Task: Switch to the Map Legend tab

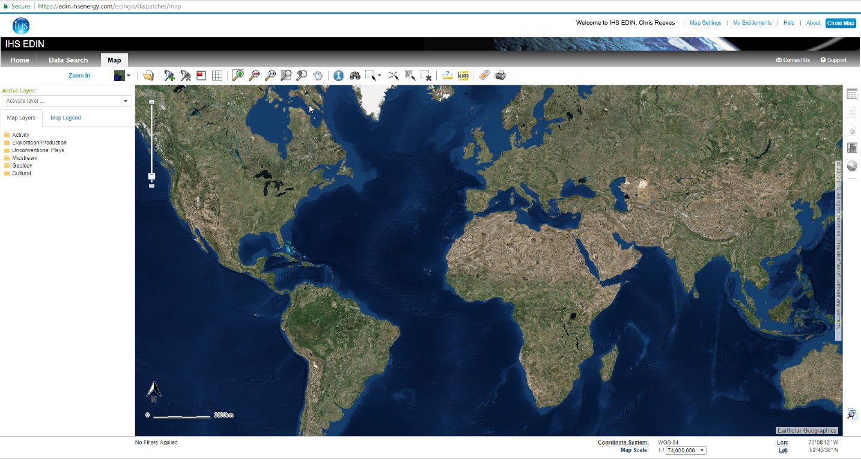Action: (x=65, y=118)
